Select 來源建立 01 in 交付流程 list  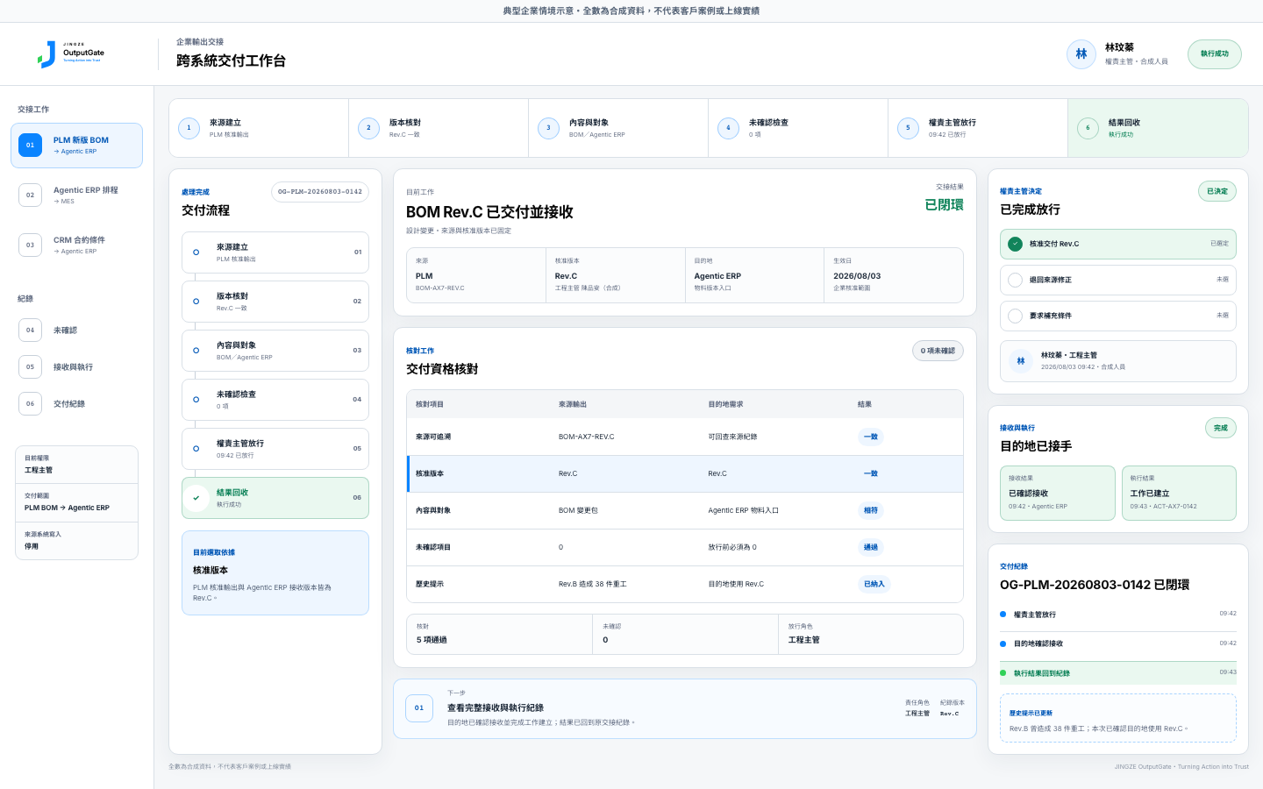coord(275,252)
